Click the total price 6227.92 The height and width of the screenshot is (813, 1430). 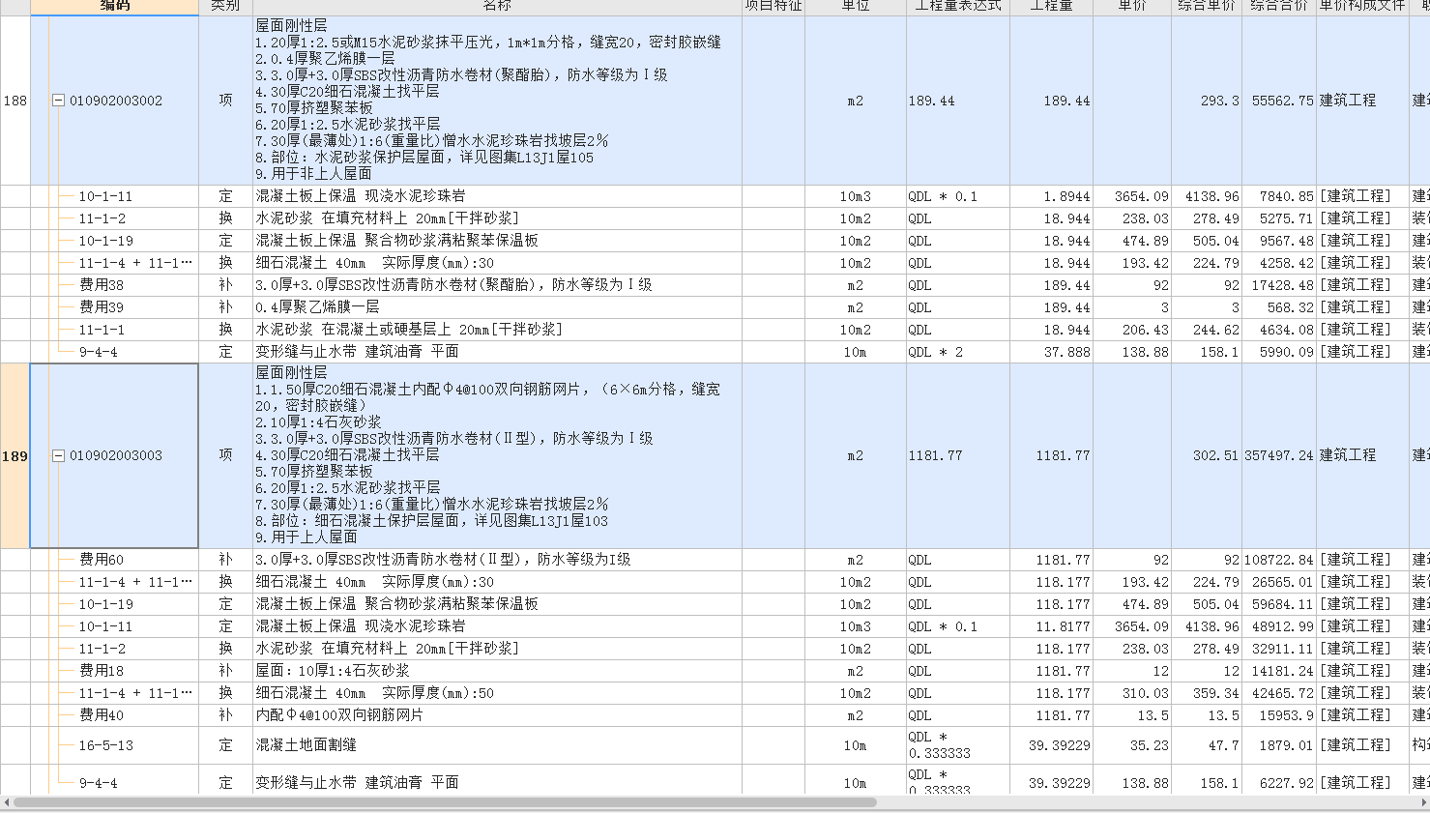click(x=1286, y=783)
